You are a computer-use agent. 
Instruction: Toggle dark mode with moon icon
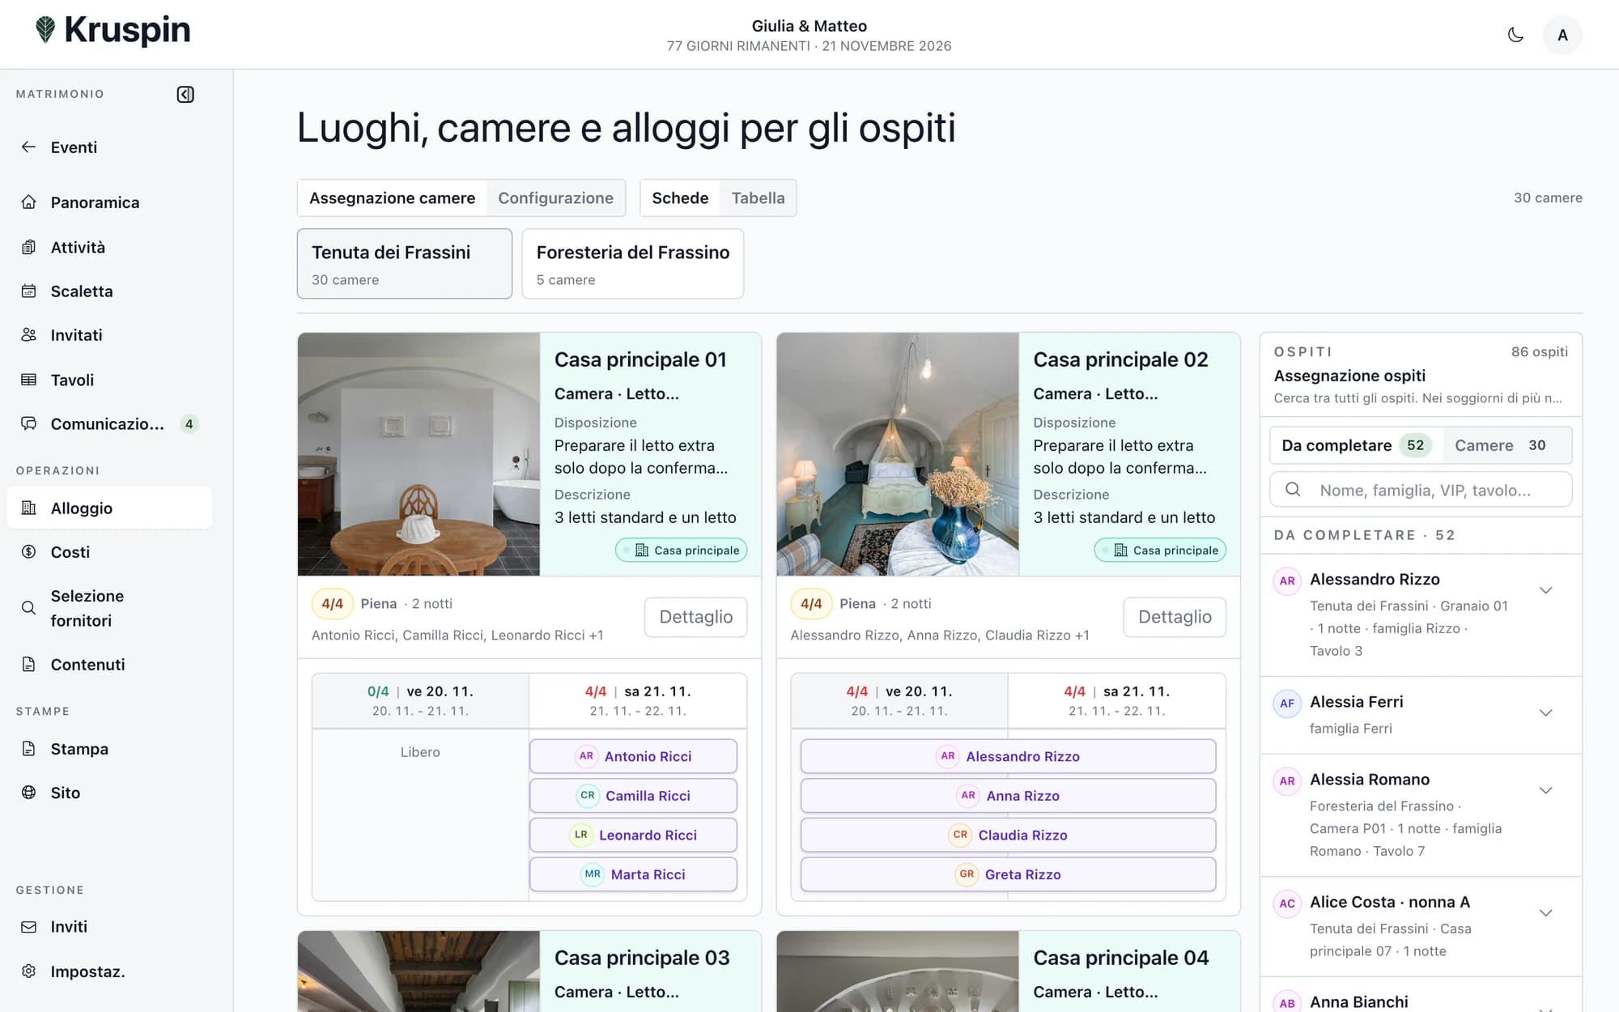1515,35
